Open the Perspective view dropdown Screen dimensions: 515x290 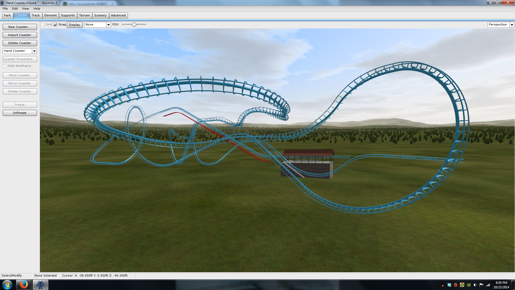pos(512,25)
